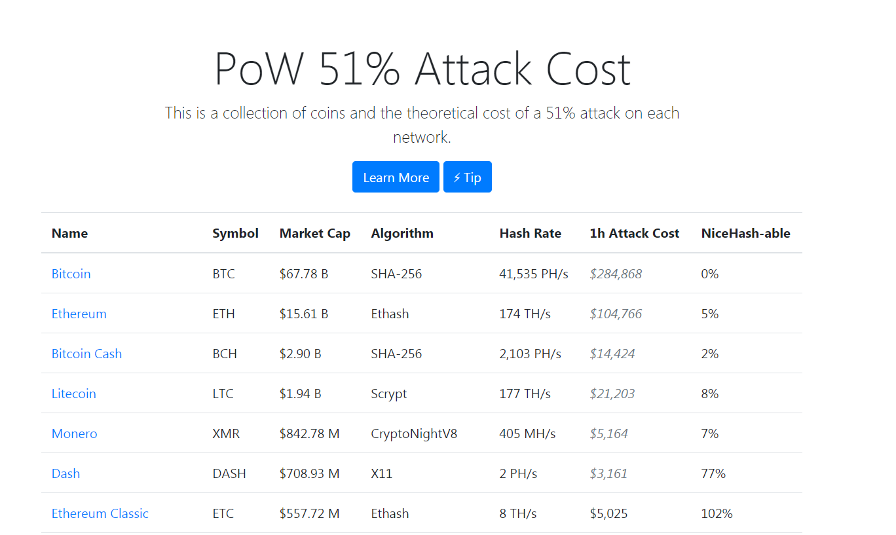Screen dimensions: 896x535
Task: Click the Algorithm column header
Action: 402,233
